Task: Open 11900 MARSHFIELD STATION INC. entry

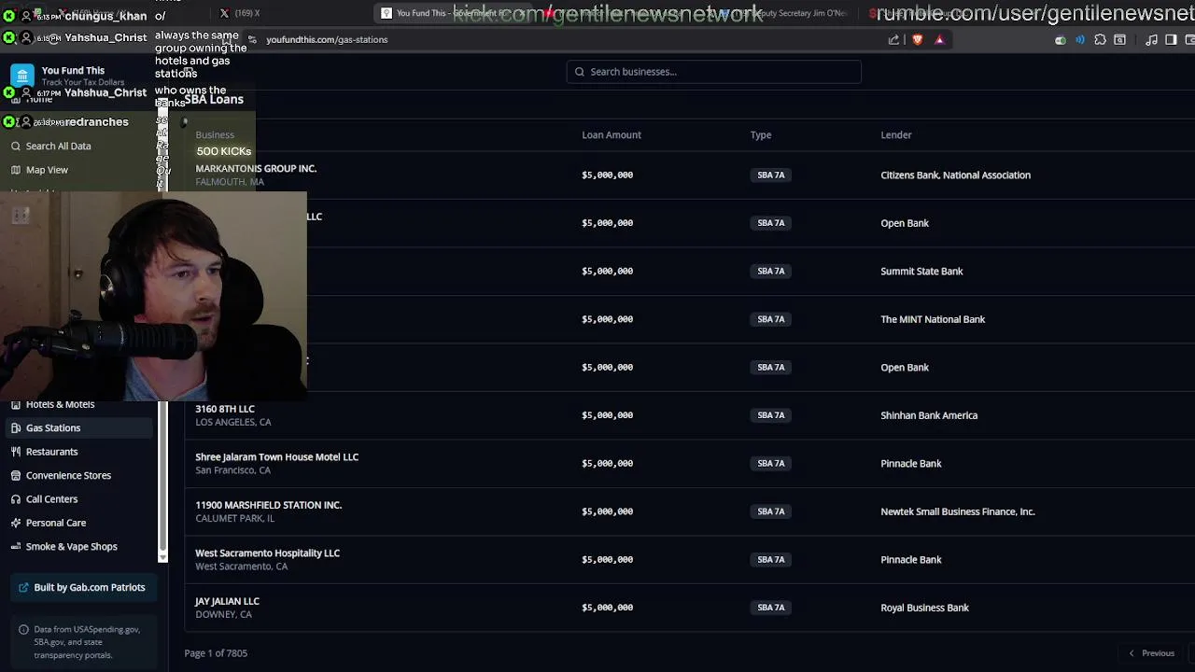Action: [268, 505]
